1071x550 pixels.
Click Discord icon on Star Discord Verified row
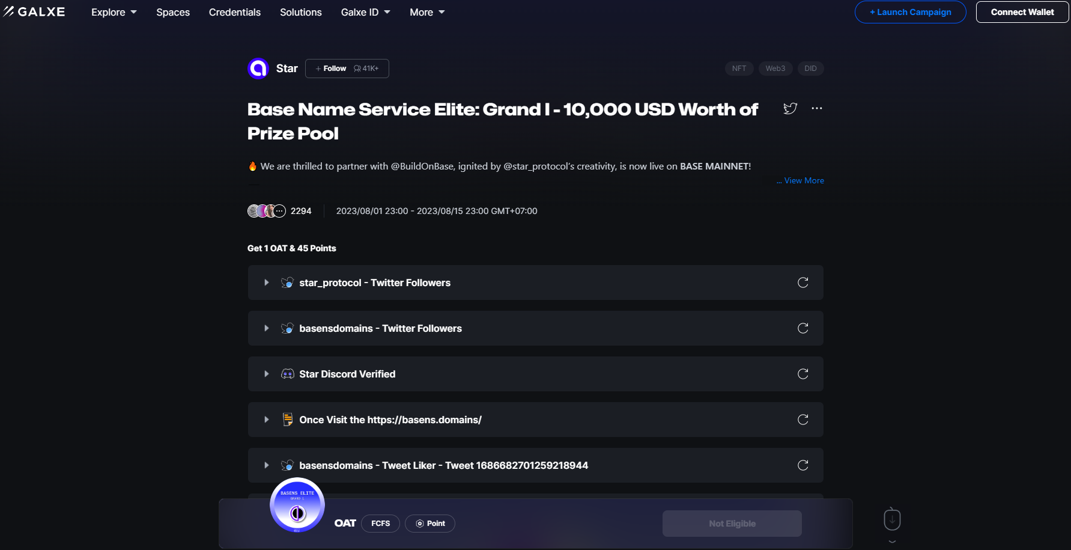point(288,374)
